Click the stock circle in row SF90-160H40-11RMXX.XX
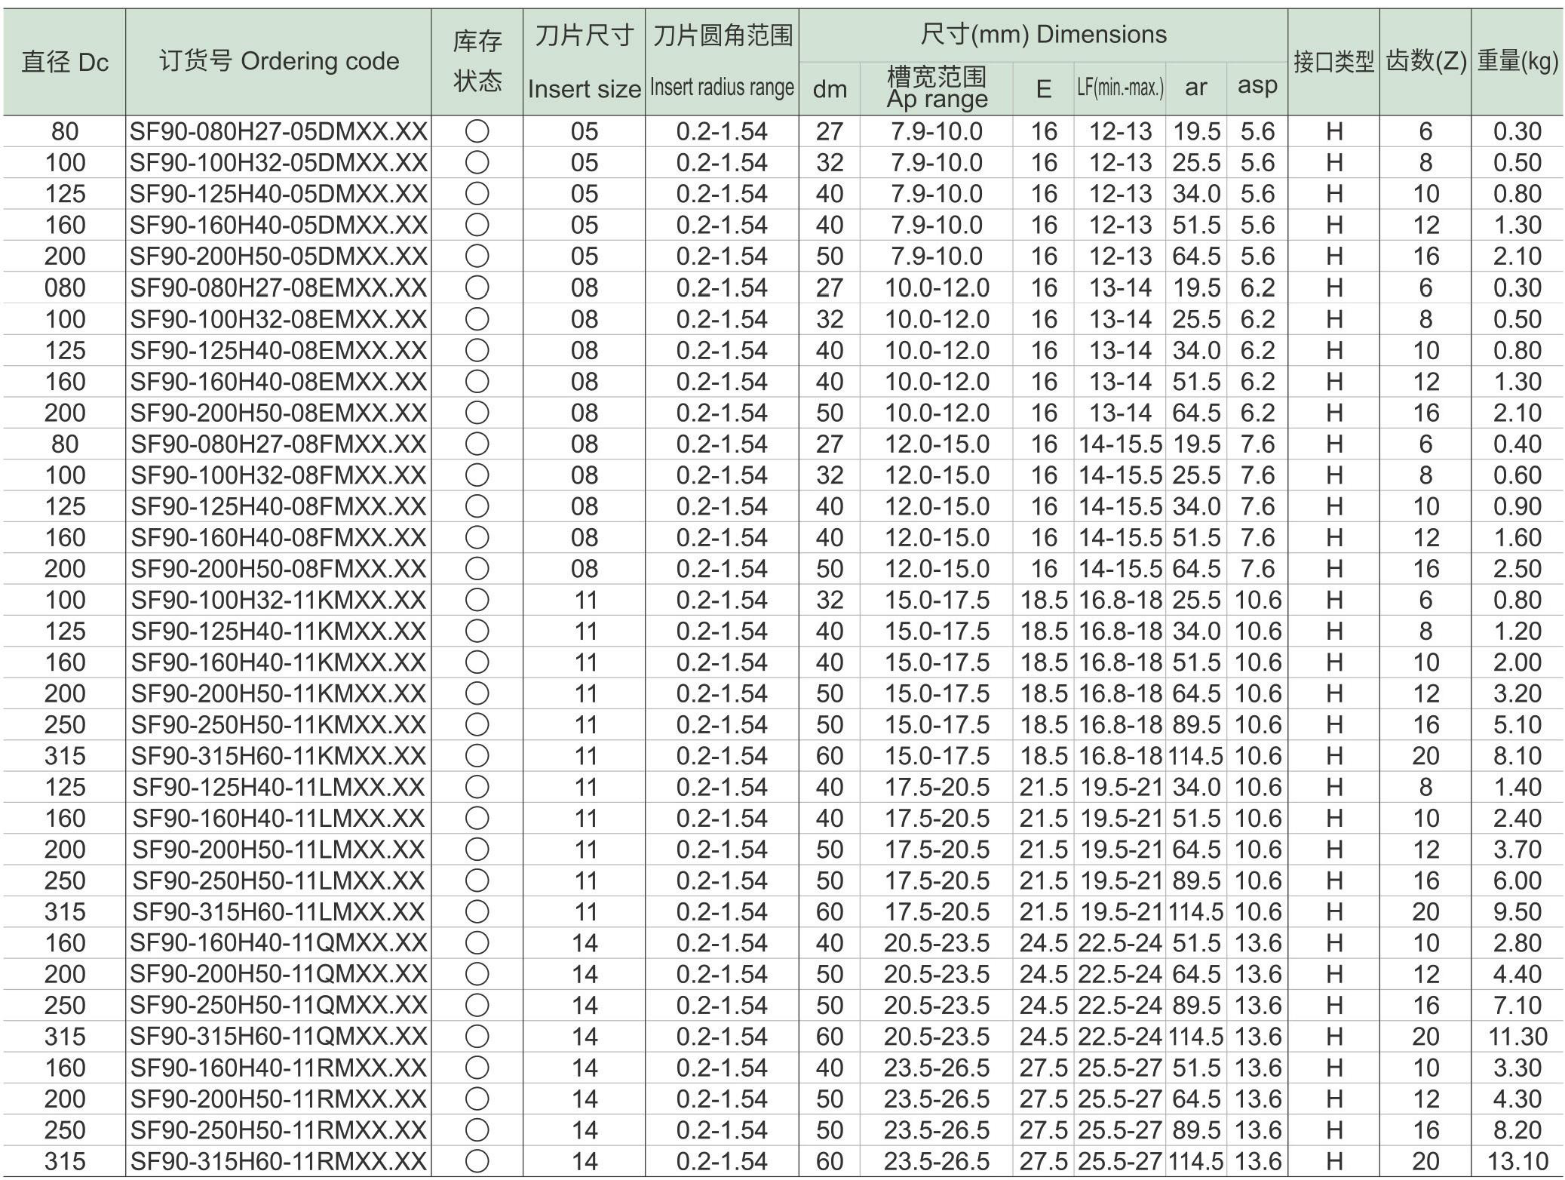Viewport: 1565px width, 1180px height. click(x=477, y=1068)
